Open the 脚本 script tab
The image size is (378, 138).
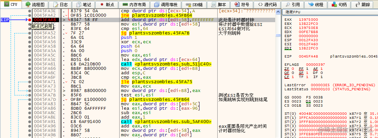click(x=219, y=4)
